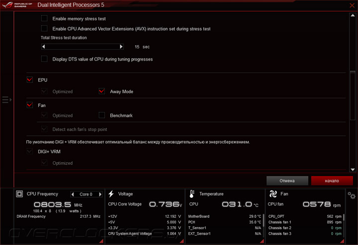The image size is (358, 245).
Task: Toggle Detect each fan's stop point checkbox
Action: 44,129
